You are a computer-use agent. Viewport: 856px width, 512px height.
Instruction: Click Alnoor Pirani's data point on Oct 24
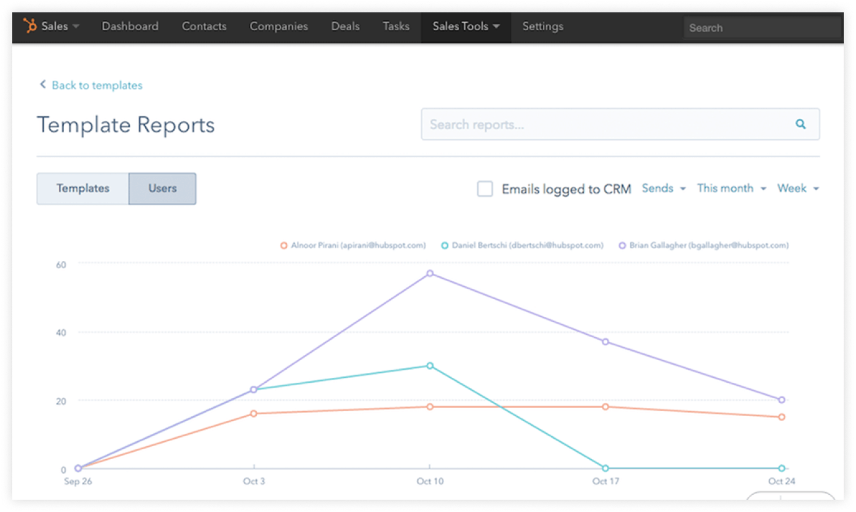point(782,417)
